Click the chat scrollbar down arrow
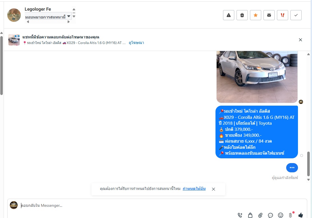The image size is (312, 218). pyautogui.click(x=308, y=180)
